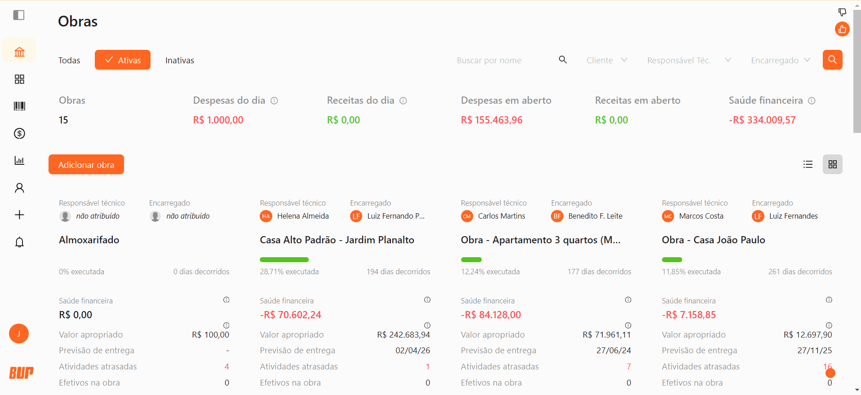861x395 pixels.
Task: Click the progress bar of Obra - Casa João Paulo
Action: [x=672, y=259]
